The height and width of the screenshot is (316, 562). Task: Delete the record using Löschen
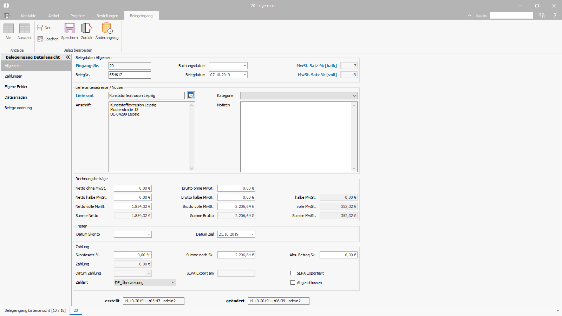(48, 39)
